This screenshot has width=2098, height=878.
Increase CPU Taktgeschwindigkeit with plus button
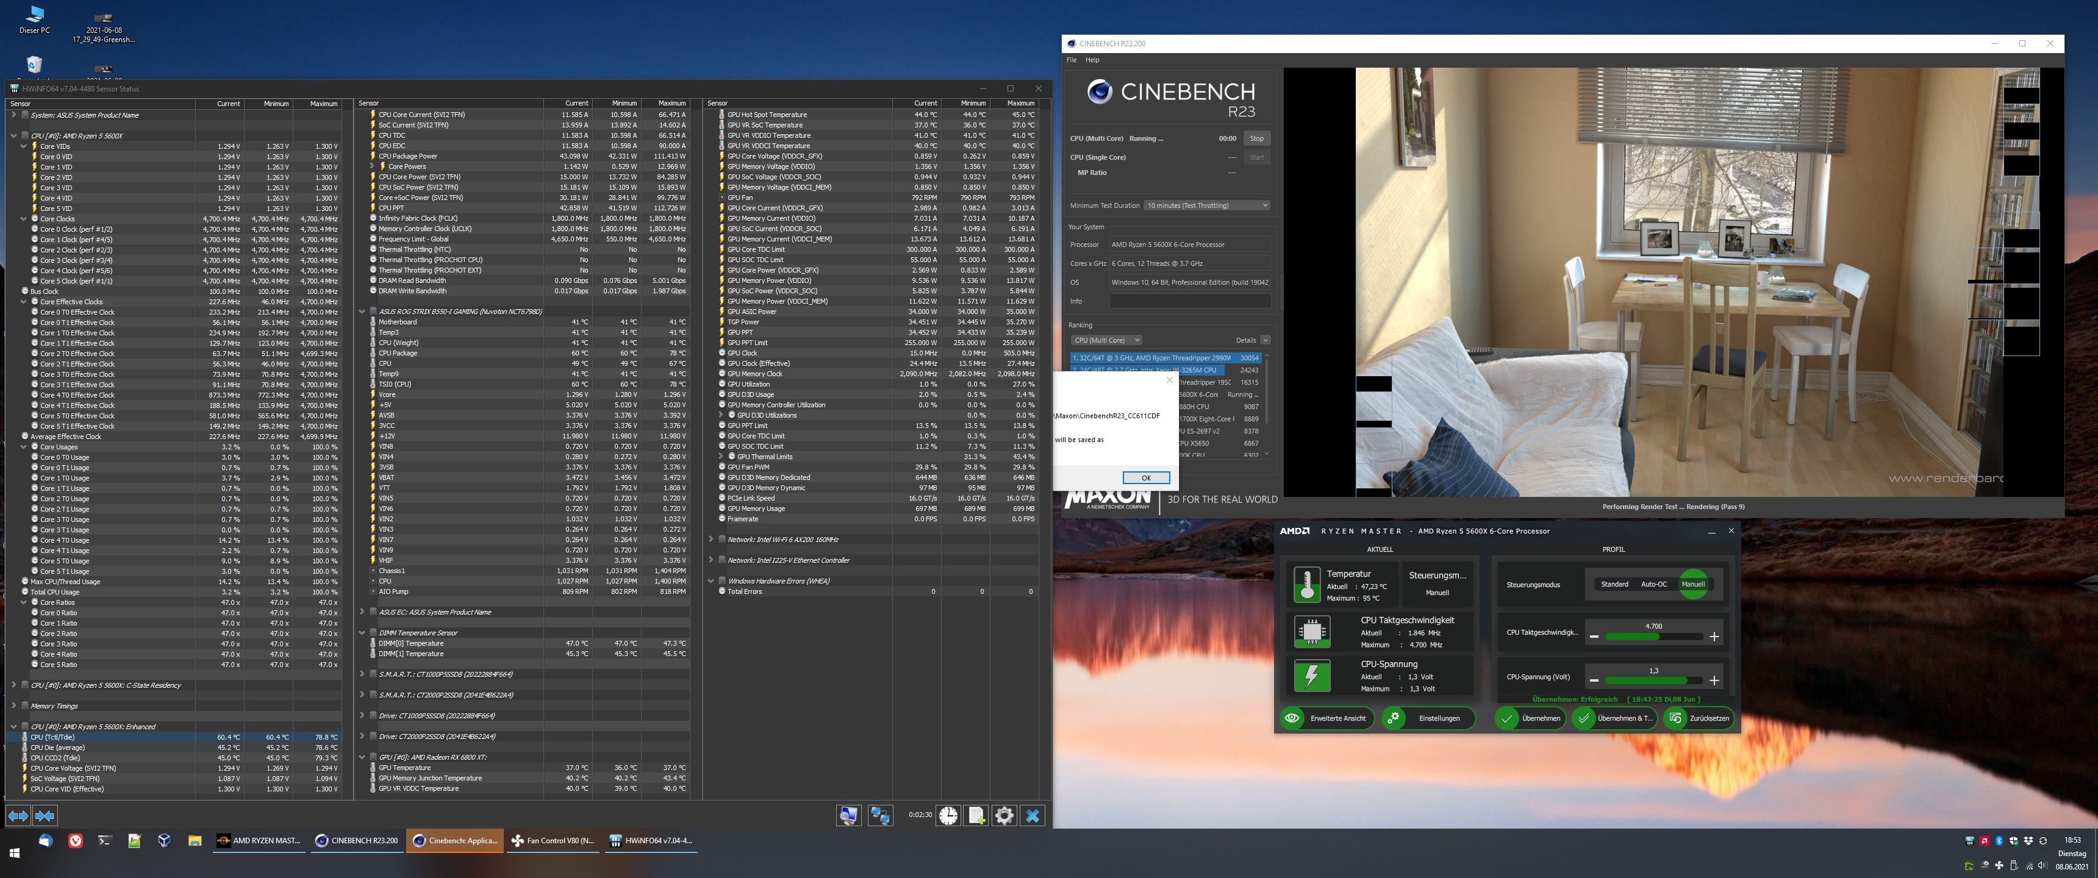pos(1714,637)
